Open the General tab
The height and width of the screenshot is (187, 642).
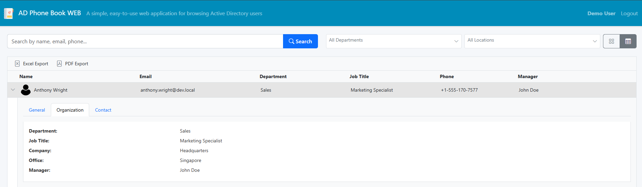[37, 110]
